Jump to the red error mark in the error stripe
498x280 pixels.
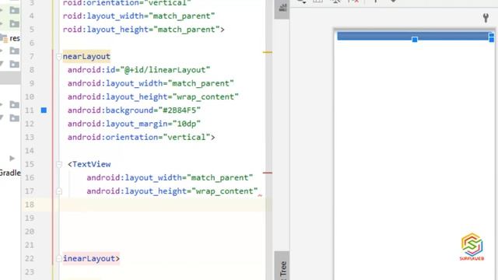pyautogui.click(x=268, y=173)
